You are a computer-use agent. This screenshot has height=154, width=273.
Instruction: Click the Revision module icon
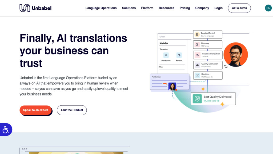click(x=179, y=55)
